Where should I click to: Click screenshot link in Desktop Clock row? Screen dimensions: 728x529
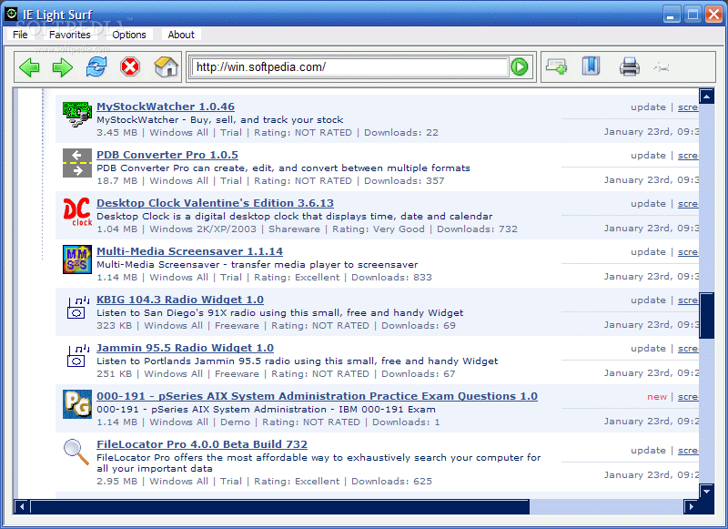(688, 204)
